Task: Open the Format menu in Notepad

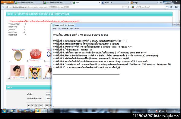Action: click(65, 29)
